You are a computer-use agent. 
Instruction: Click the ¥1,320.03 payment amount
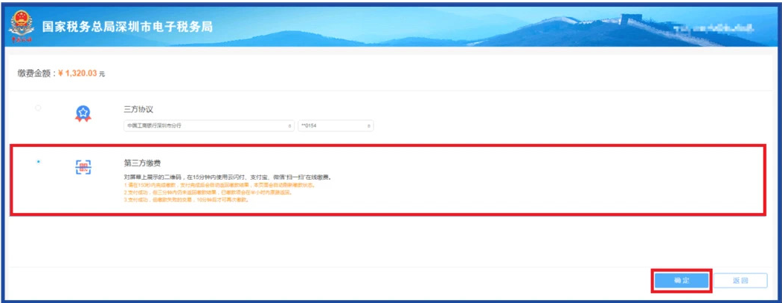pyautogui.click(x=77, y=74)
